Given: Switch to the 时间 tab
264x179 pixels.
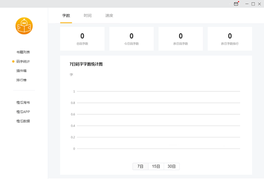Looking at the screenshot, I should 88,16.
